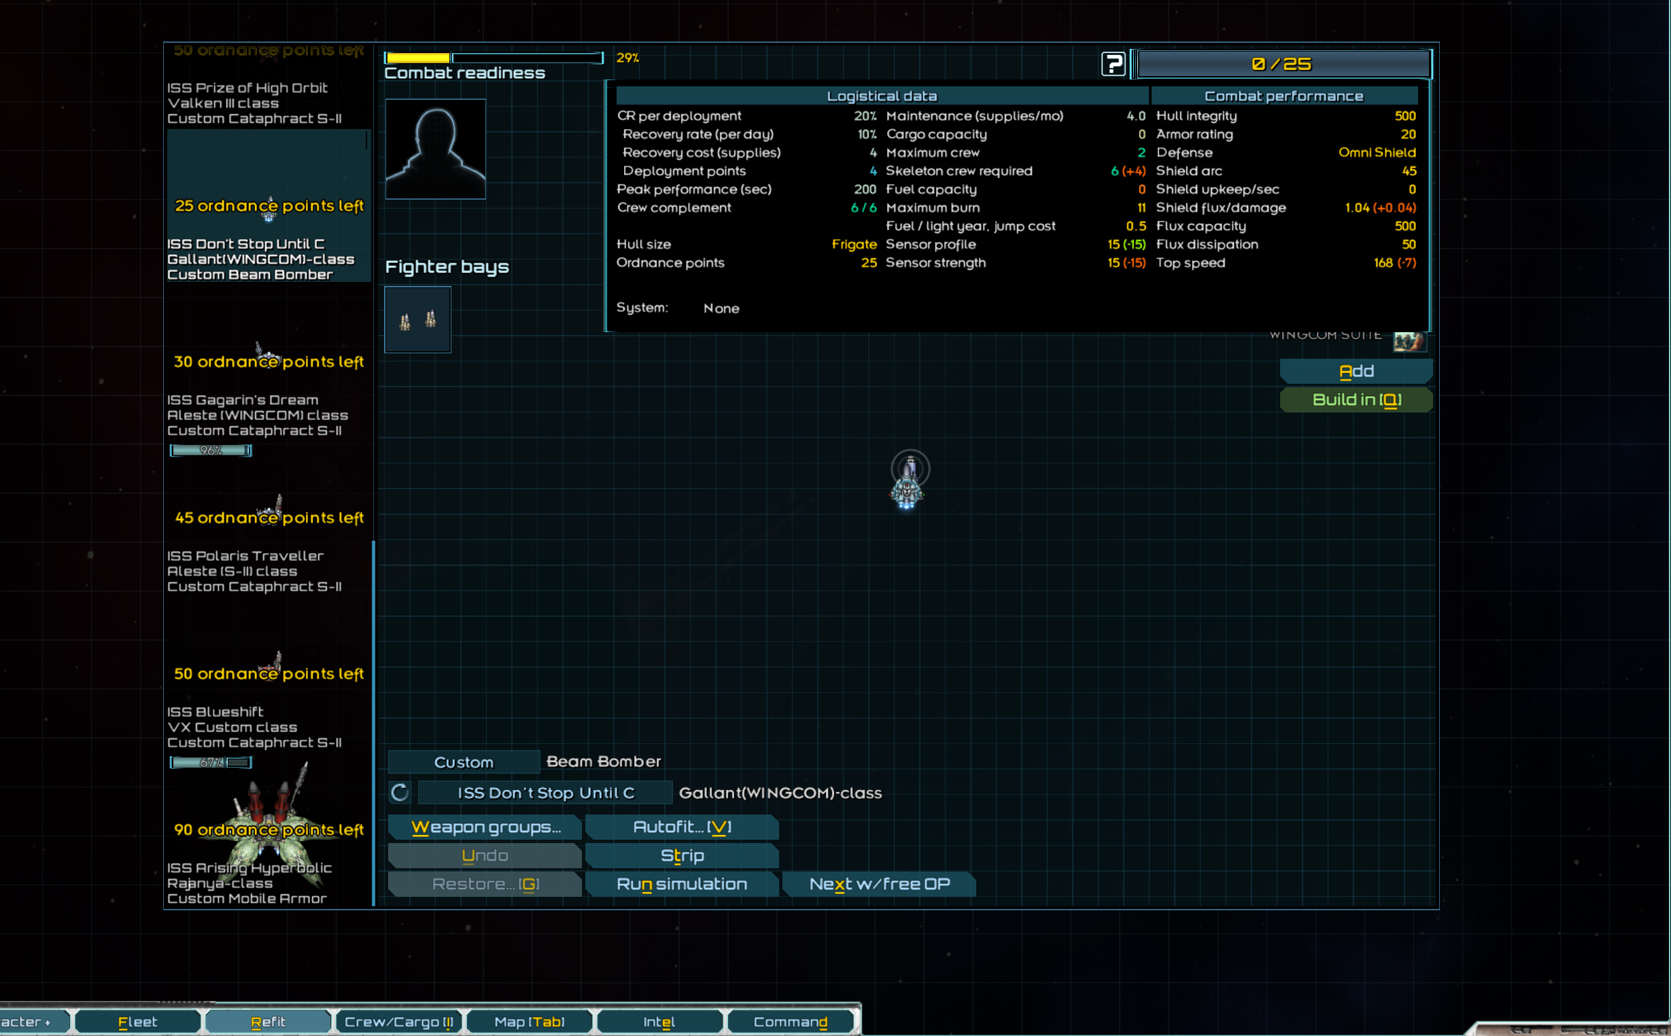This screenshot has width=1671, height=1036.
Task: Switch to the Fleet tab
Action: (x=137, y=1022)
